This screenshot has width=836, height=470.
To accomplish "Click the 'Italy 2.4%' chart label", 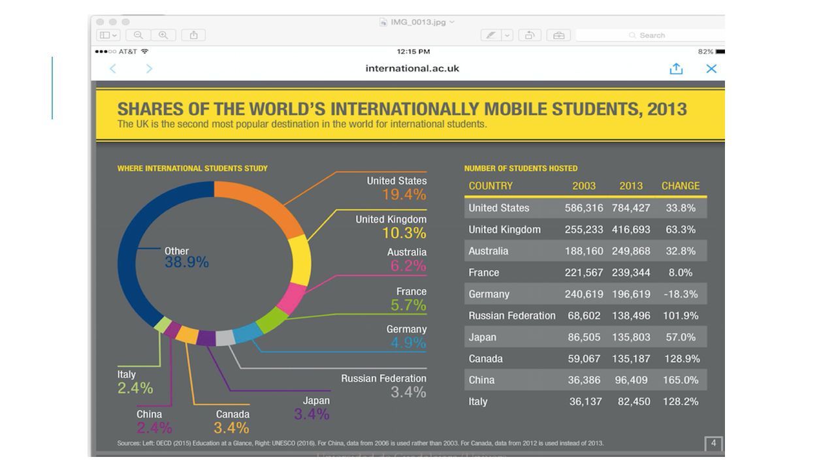I will tap(135, 382).
